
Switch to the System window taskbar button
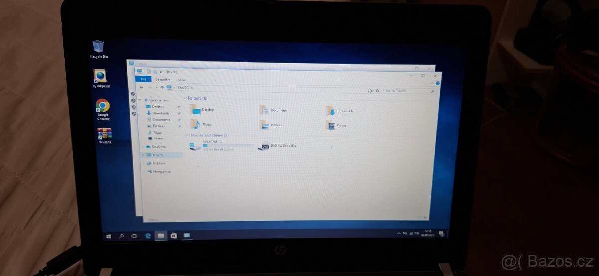pos(187,235)
